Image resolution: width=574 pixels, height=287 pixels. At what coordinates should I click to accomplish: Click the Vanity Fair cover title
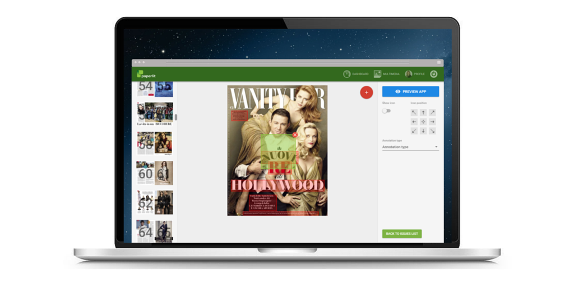[x=277, y=98]
